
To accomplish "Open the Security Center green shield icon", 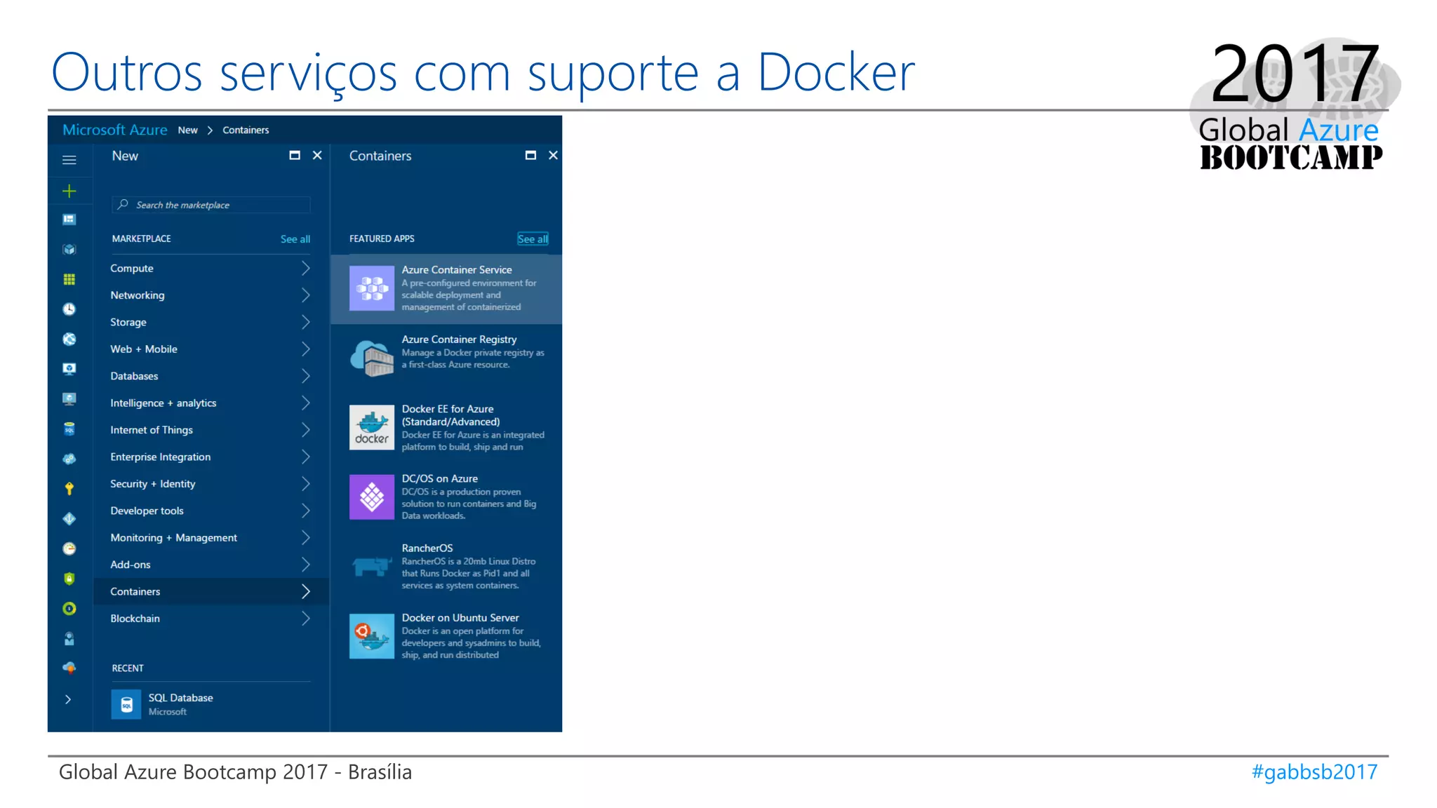I will pyautogui.click(x=69, y=579).
